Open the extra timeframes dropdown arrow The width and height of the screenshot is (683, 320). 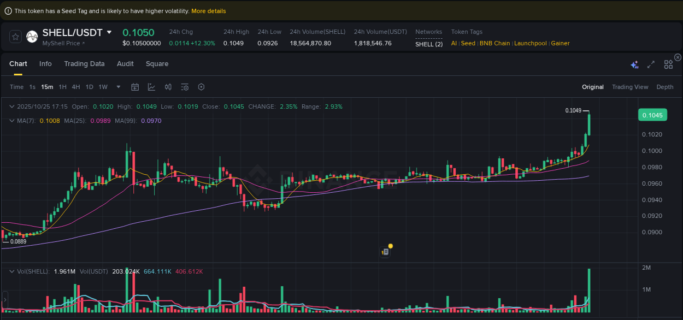118,86
